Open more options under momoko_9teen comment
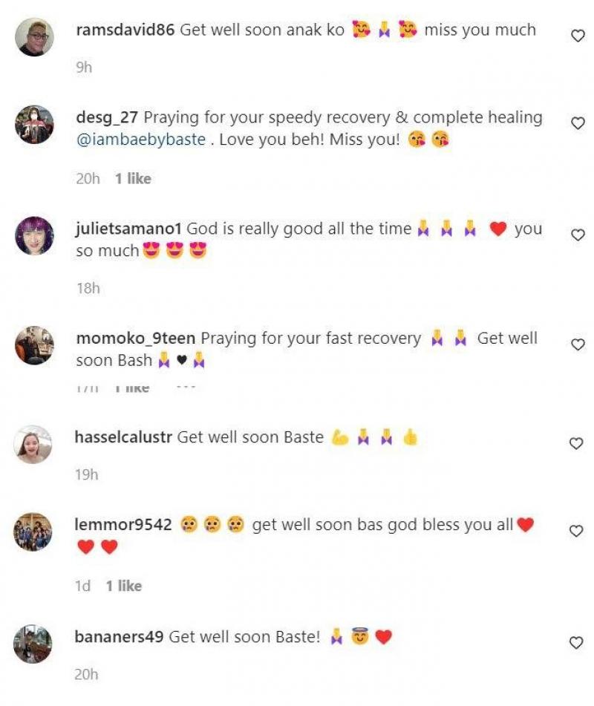Image resolution: width=594 pixels, height=706 pixels. (186, 388)
